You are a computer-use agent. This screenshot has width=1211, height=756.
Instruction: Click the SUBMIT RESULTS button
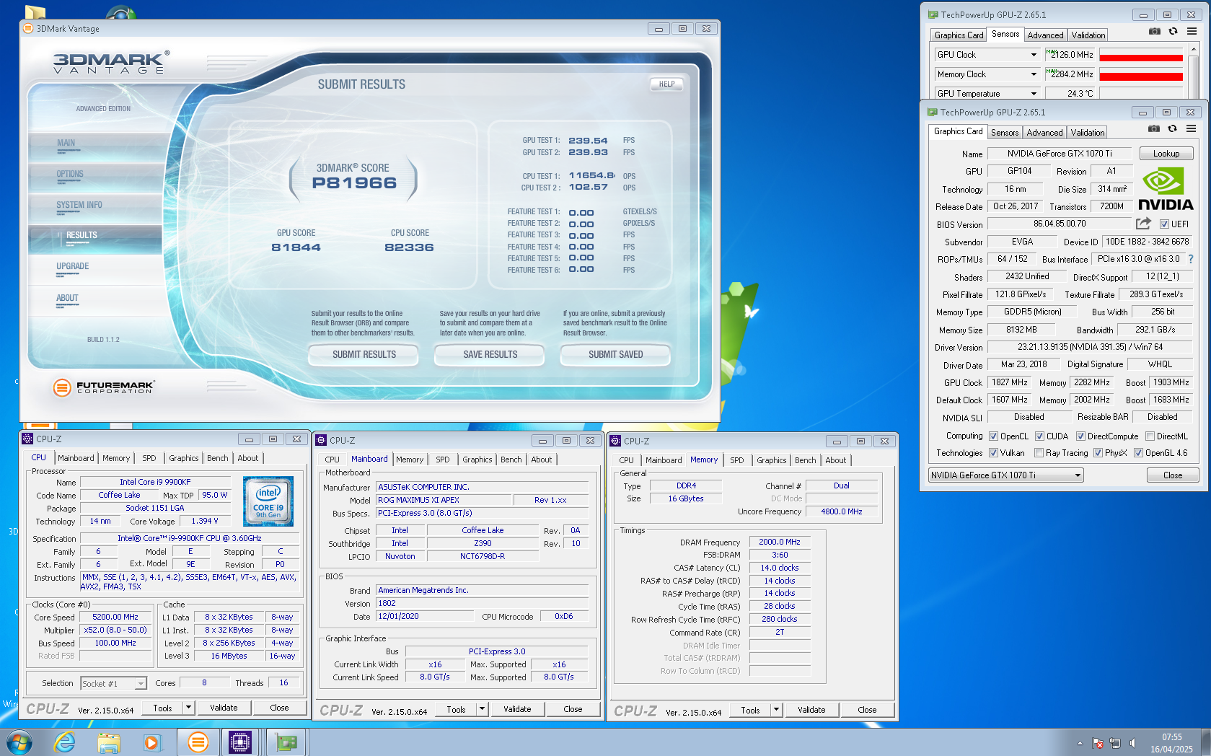click(364, 355)
